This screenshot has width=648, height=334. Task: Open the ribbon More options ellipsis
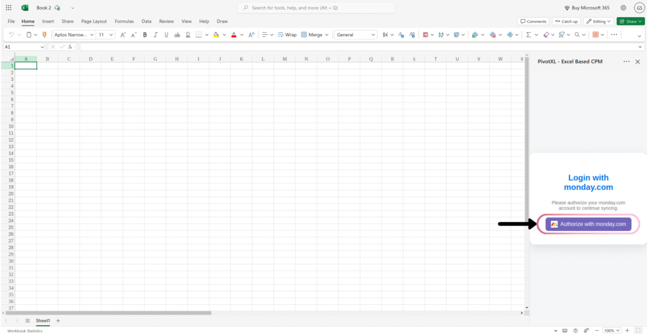pos(614,35)
